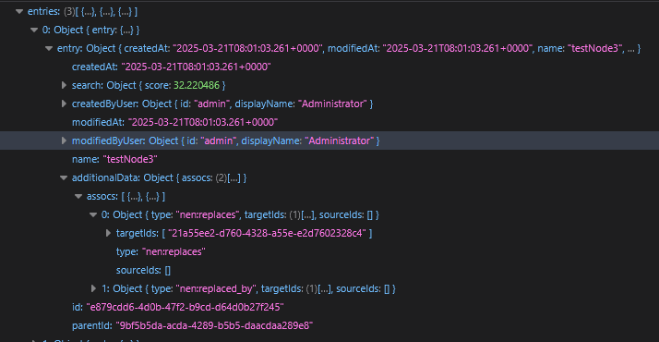Expand the createdByUser object
Viewport: 659px width, 342px height.
click(64, 104)
